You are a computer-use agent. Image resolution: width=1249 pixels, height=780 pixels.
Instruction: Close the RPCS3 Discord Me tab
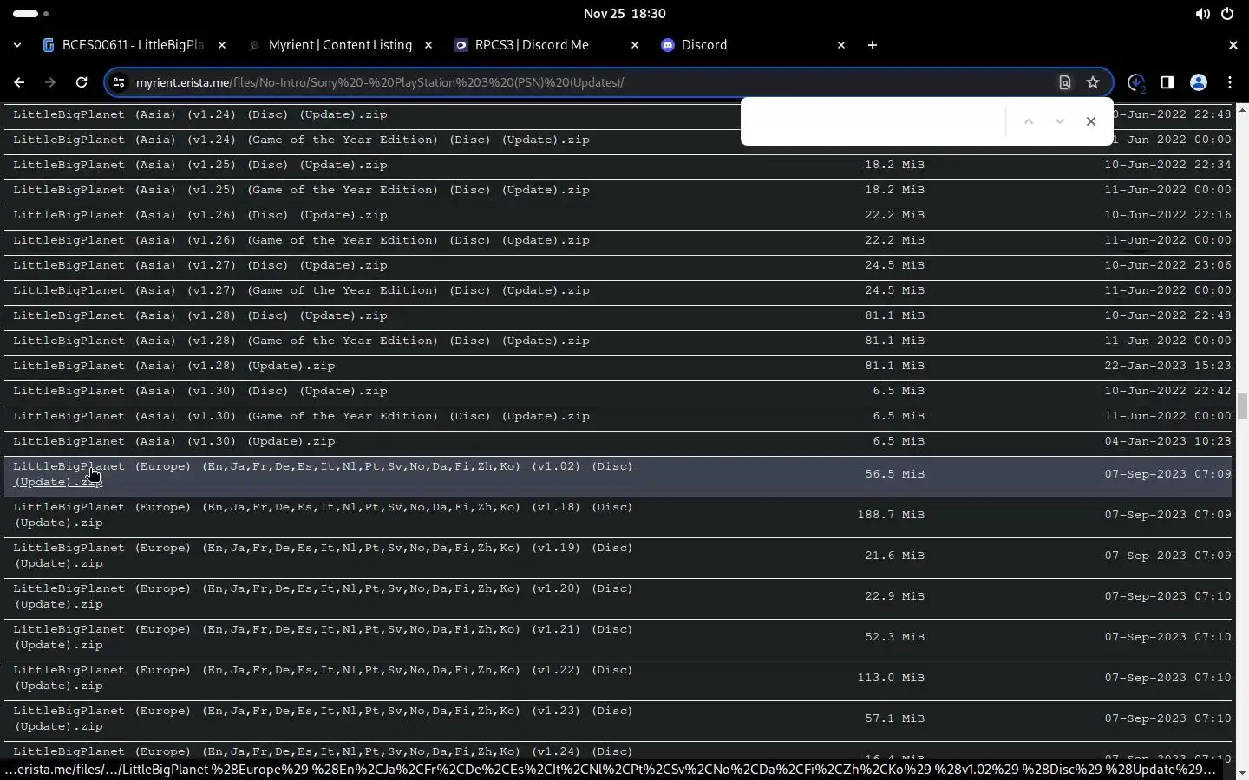635,45
